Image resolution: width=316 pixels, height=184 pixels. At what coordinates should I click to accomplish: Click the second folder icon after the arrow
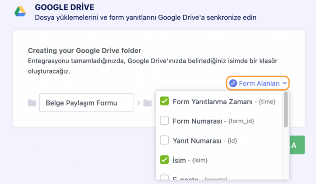coord(147,103)
